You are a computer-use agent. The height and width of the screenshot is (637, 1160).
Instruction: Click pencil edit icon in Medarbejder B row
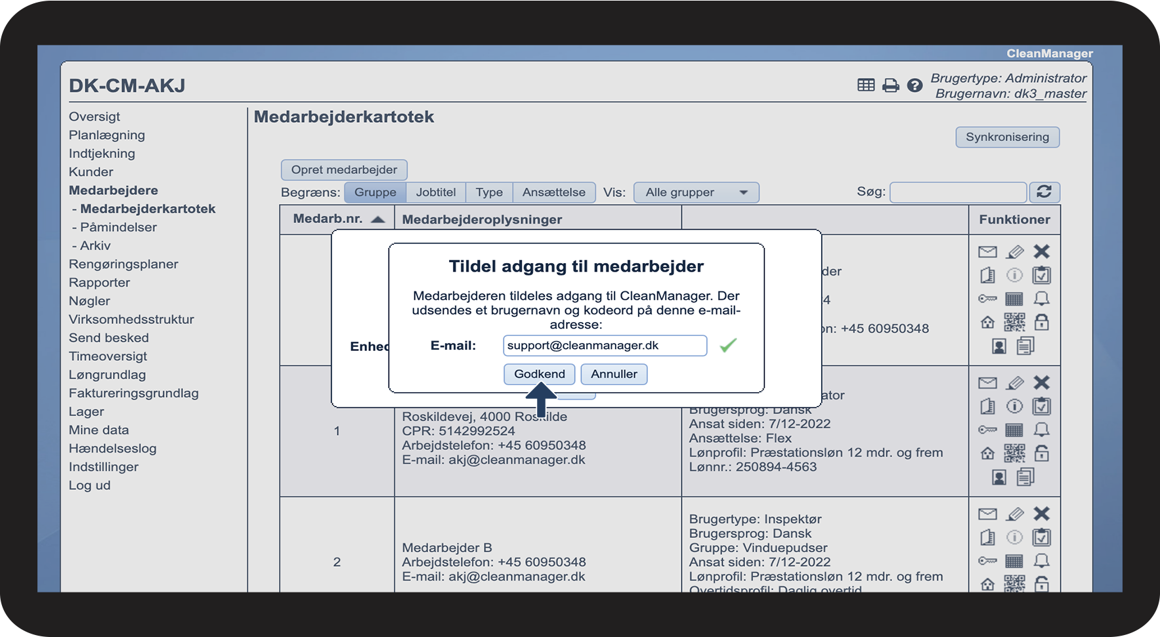coord(1015,514)
